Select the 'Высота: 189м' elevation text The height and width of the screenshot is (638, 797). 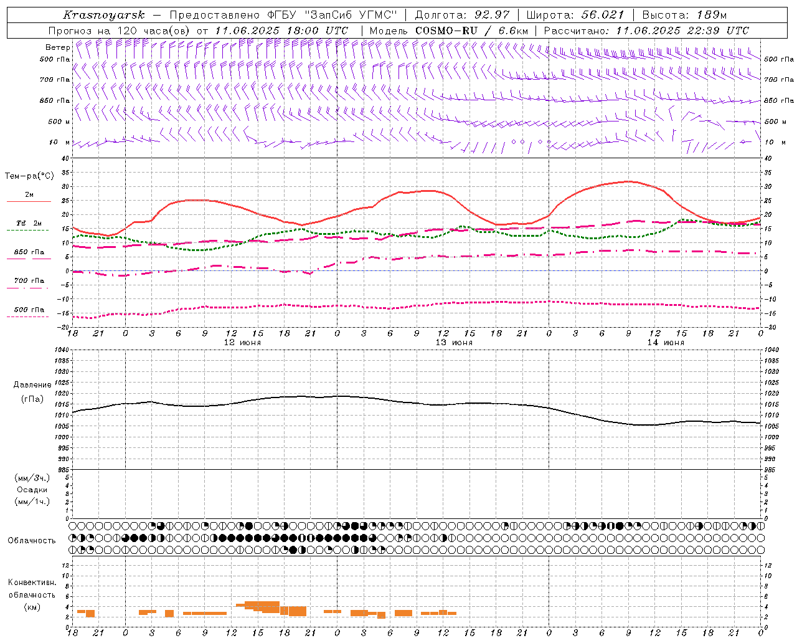[684, 15]
